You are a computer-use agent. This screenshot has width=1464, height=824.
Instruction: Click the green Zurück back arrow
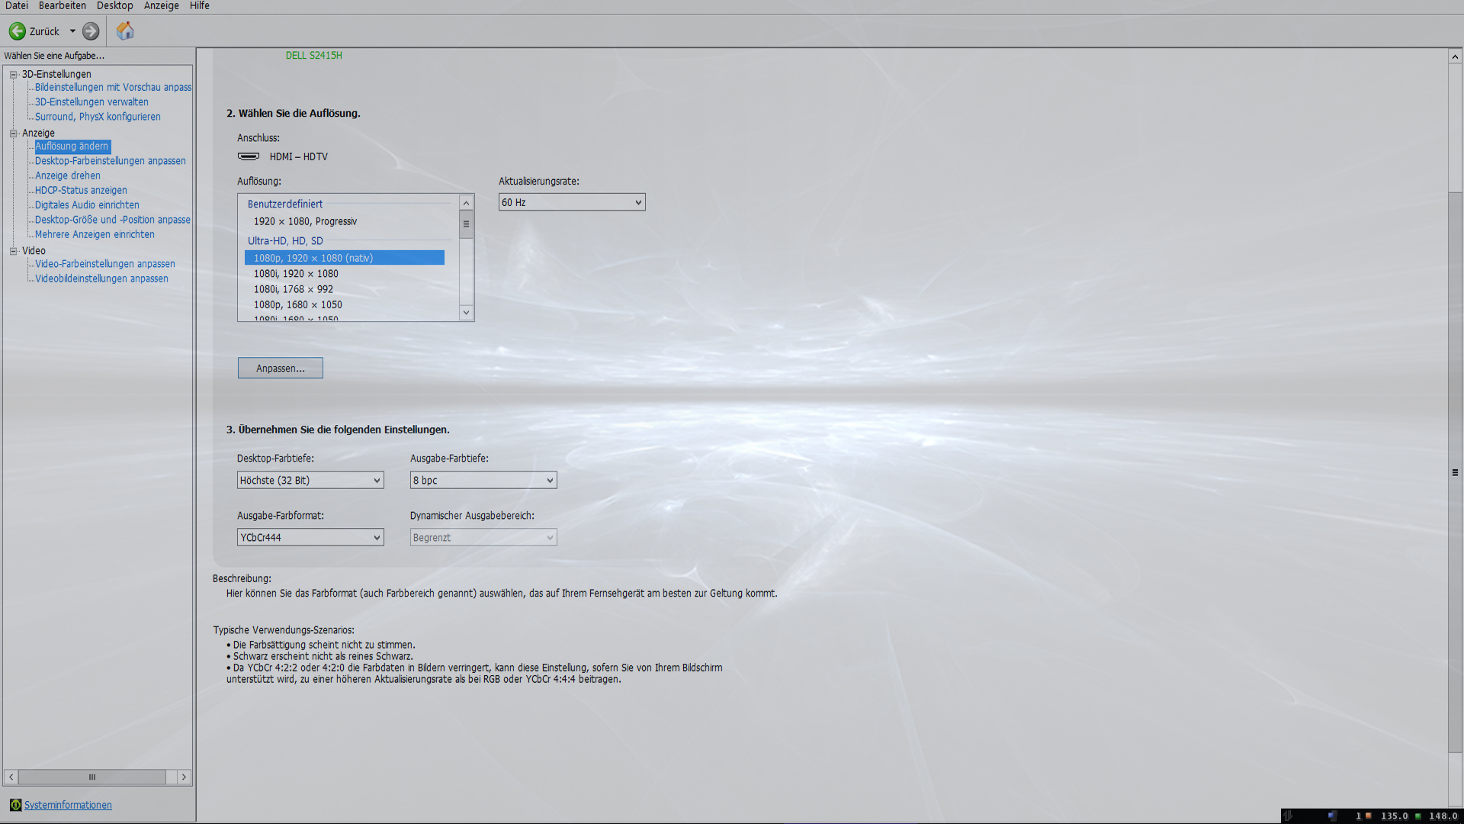tap(17, 31)
